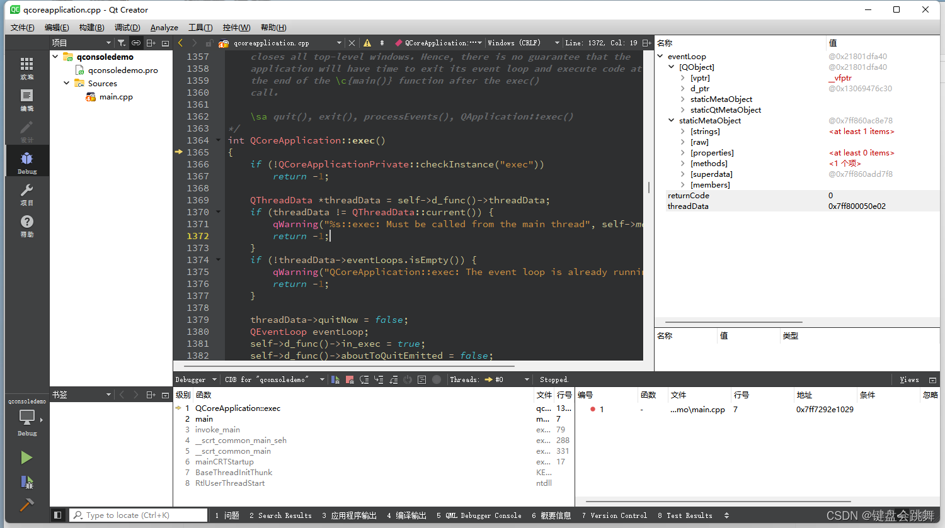945x528 pixels.
Task: Collapse the eventLoop variable node
Action: pos(661,56)
